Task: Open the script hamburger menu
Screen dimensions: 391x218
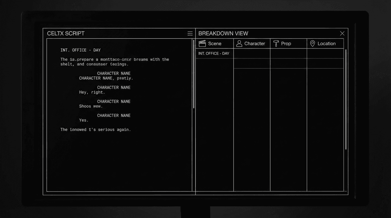Action: [x=190, y=33]
